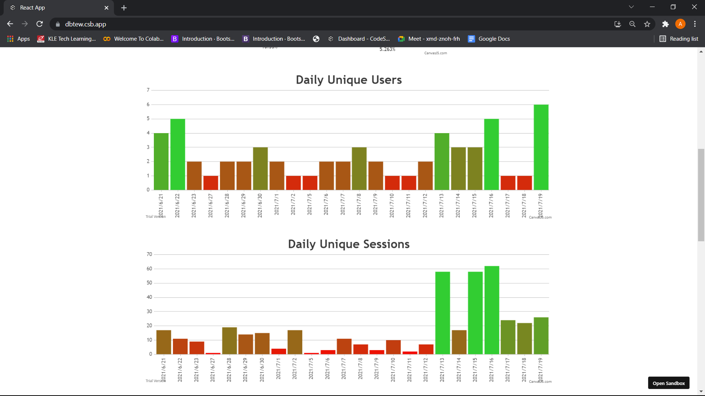The width and height of the screenshot is (705, 396).
Task: Open the Chrome three-dot menu
Action: click(x=695, y=24)
